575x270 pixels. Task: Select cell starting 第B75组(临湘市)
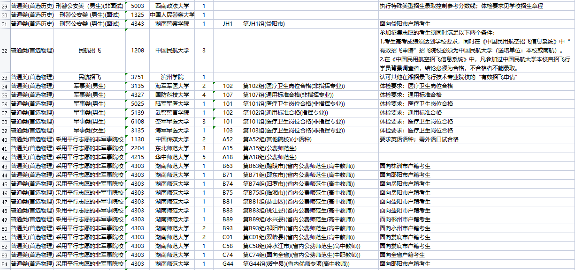[x=310, y=193]
